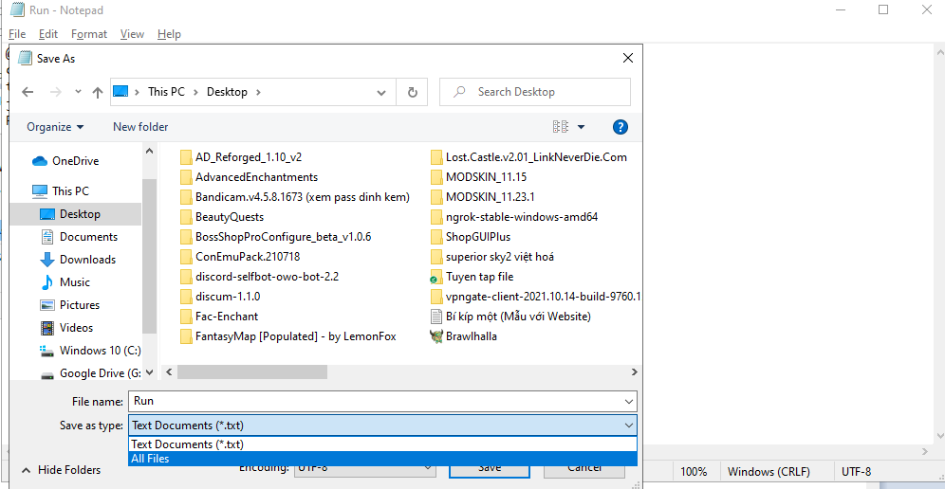Open Music in the navigation pane
This screenshot has height=489, width=945.
tap(65, 282)
